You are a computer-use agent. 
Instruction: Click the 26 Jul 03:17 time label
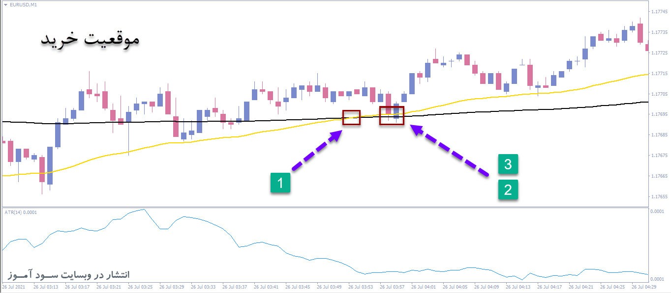77,287
